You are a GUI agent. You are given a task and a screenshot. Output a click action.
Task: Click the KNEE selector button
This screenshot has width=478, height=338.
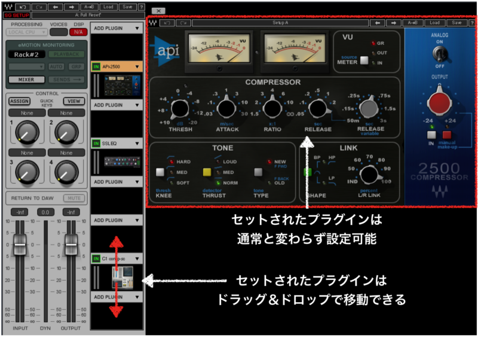click(x=160, y=172)
